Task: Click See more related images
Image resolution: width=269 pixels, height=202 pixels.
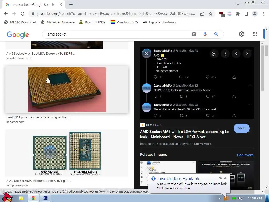Action: 245,155
